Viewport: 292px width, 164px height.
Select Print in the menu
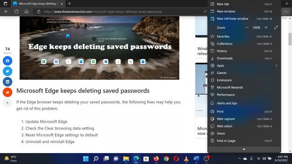pyautogui.click(x=244, y=112)
